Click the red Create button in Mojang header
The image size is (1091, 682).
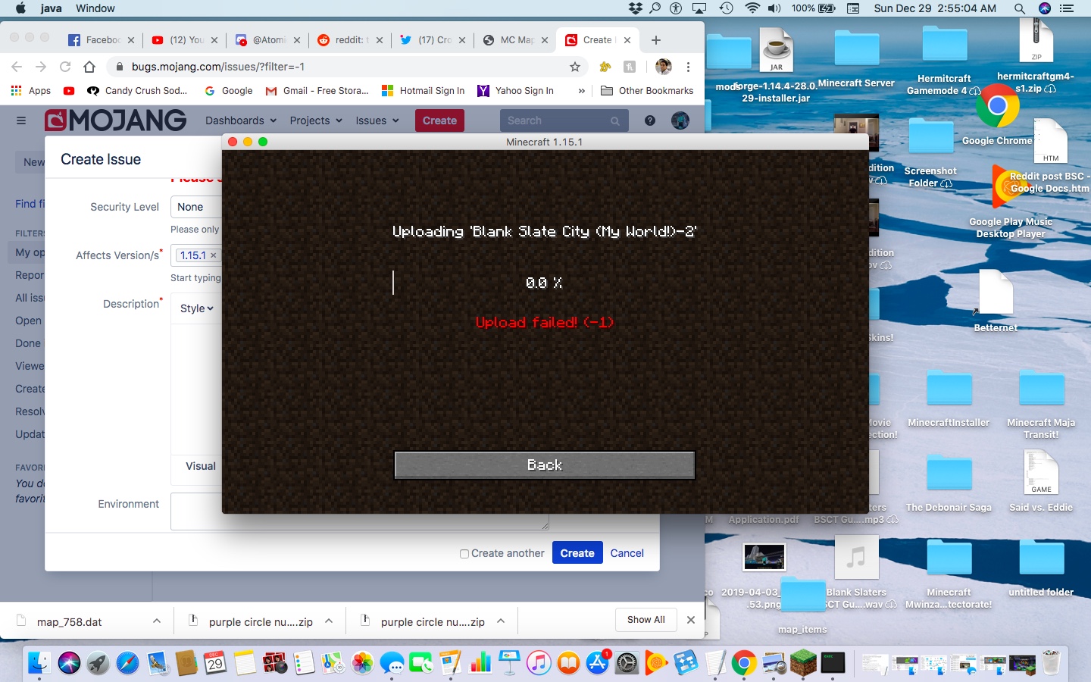click(x=439, y=120)
